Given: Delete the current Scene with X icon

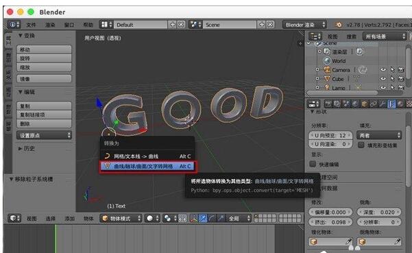Looking at the screenshot, I should (270, 25).
